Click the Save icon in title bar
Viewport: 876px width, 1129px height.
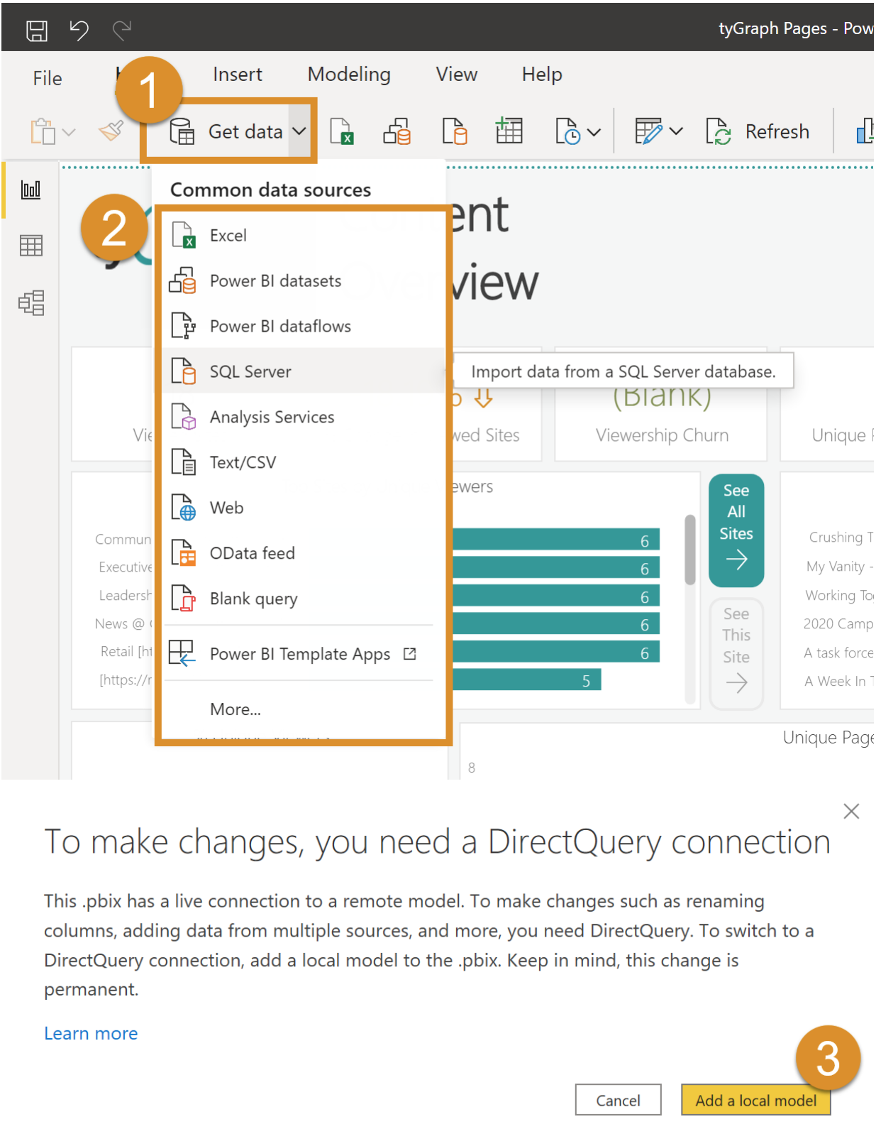pyautogui.click(x=37, y=31)
